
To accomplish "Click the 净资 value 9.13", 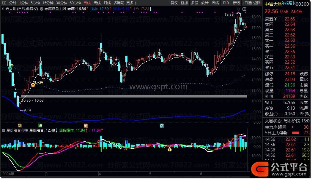I will click(291, 108).
